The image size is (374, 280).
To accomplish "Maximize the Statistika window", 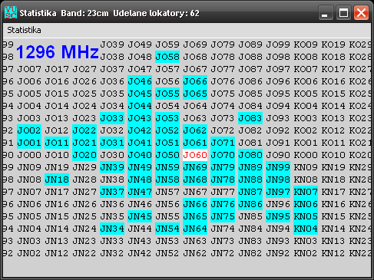I will click(x=343, y=12).
